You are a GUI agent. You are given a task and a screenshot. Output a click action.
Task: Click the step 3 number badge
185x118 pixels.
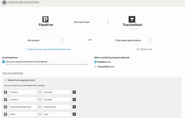click(x=4, y=3)
